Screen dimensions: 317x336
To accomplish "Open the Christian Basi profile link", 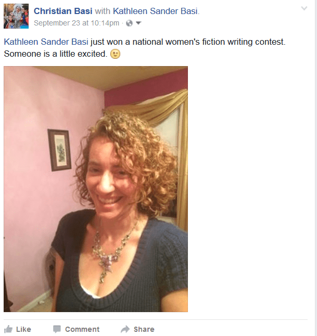I will pos(63,11).
